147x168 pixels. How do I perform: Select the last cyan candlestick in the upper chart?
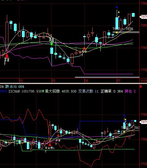coord(133,15)
